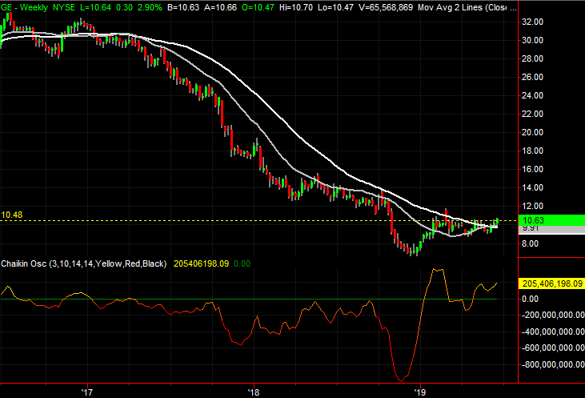Click the 2.90% percent change value
The height and width of the screenshot is (398, 585).
[150, 7]
